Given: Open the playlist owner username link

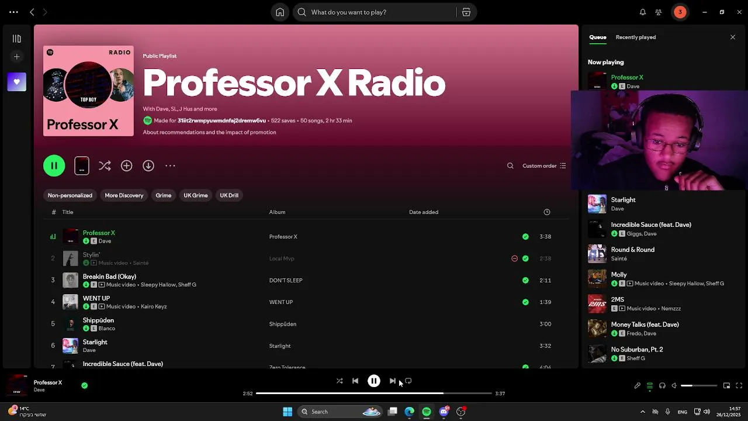Looking at the screenshot, I should coord(221,120).
